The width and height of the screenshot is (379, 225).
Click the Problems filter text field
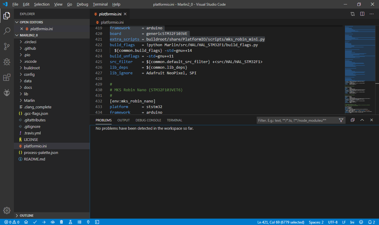[297, 120]
